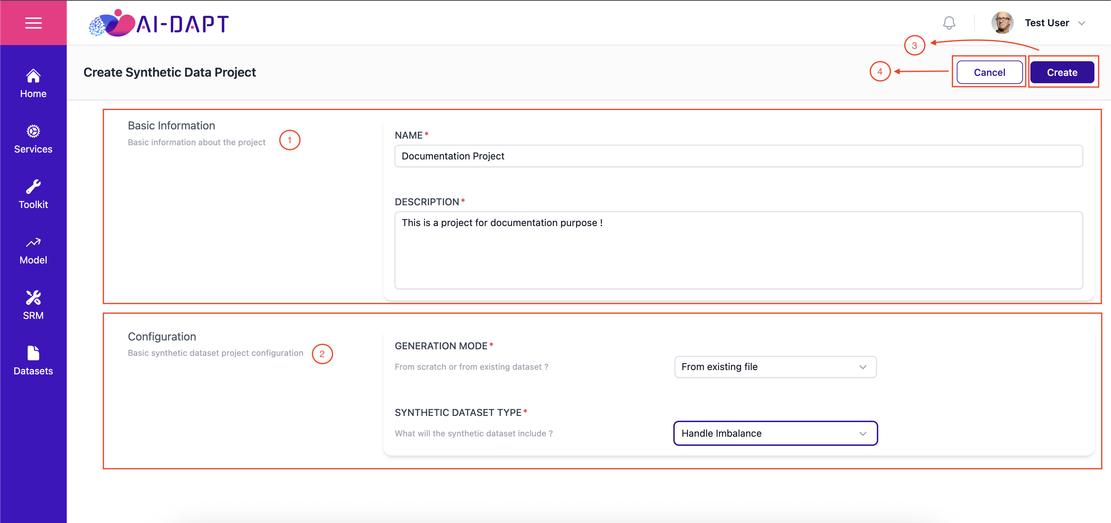Image resolution: width=1111 pixels, height=523 pixels.
Task: Click the Create Synthetic Data Project heading
Action: [x=169, y=72]
